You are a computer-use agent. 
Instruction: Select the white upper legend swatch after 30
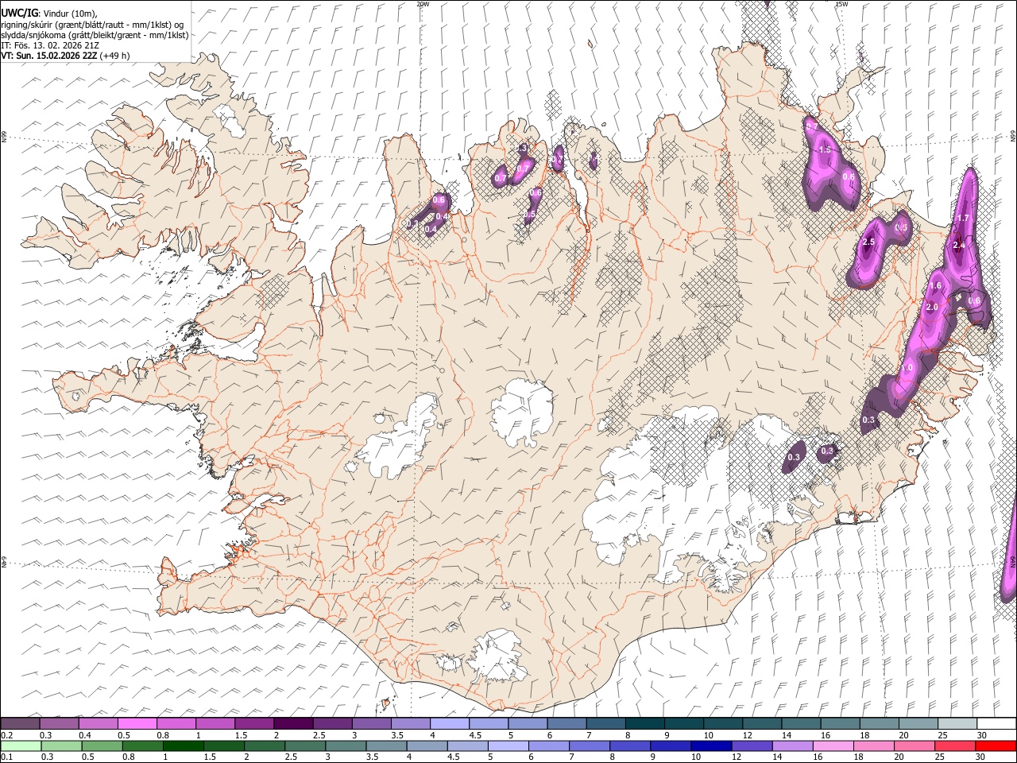tap(997, 723)
